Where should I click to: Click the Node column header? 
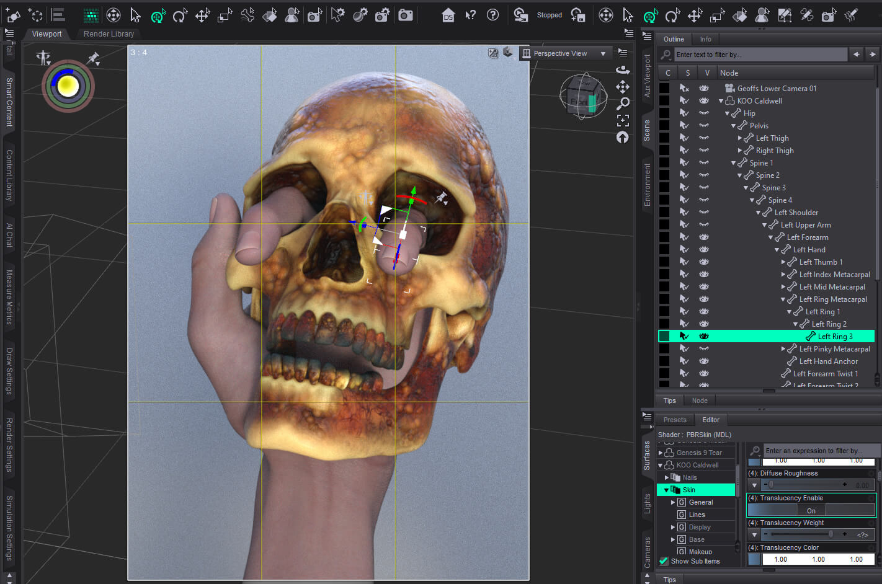(796, 73)
